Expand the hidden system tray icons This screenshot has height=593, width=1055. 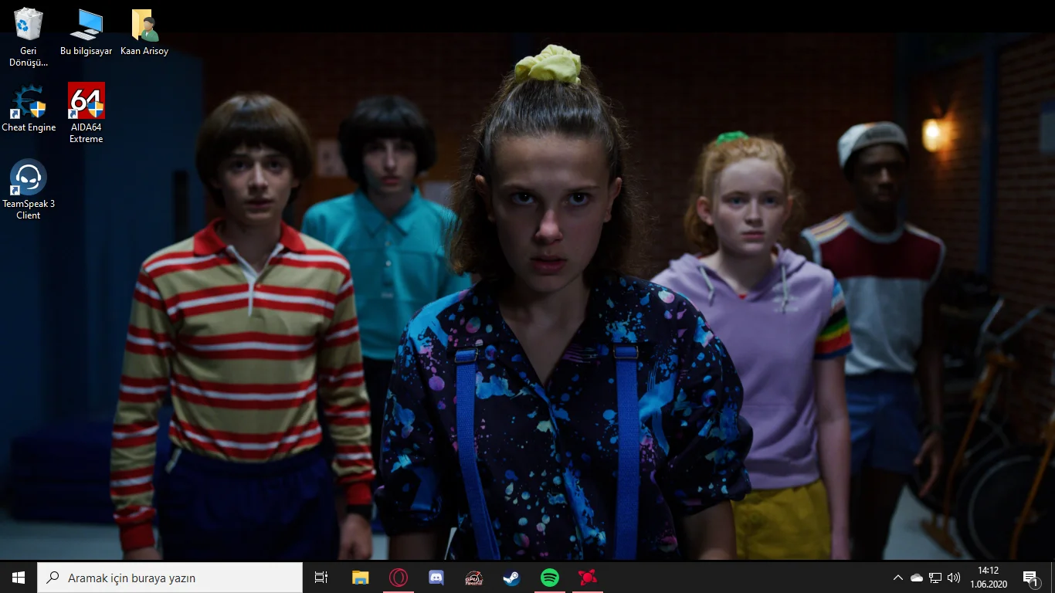pyautogui.click(x=897, y=578)
